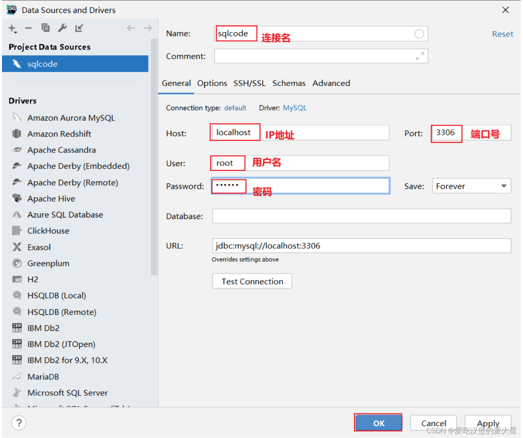This screenshot has width=523, height=438.
Task: Focus the Name input field
Action: (x=321, y=34)
